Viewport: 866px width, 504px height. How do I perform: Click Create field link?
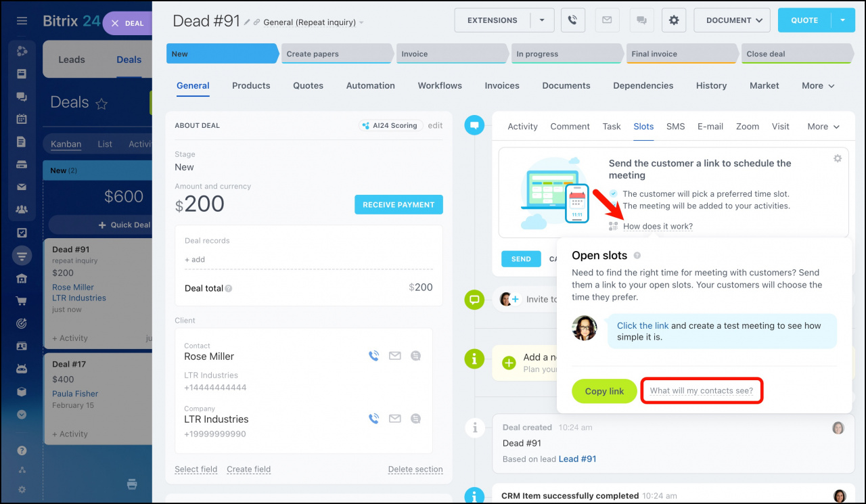[x=248, y=469]
